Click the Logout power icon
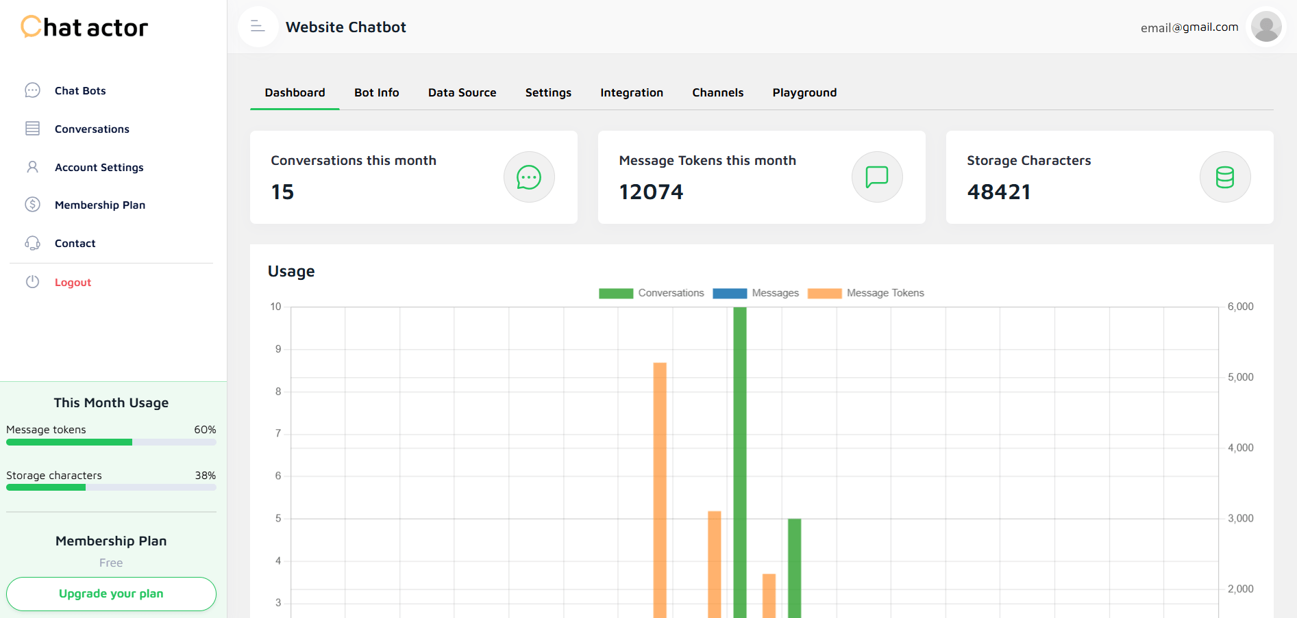 [32, 282]
